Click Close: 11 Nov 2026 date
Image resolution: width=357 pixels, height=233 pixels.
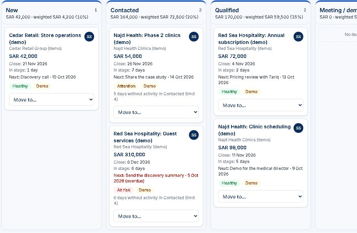pyautogui.click(x=237, y=155)
